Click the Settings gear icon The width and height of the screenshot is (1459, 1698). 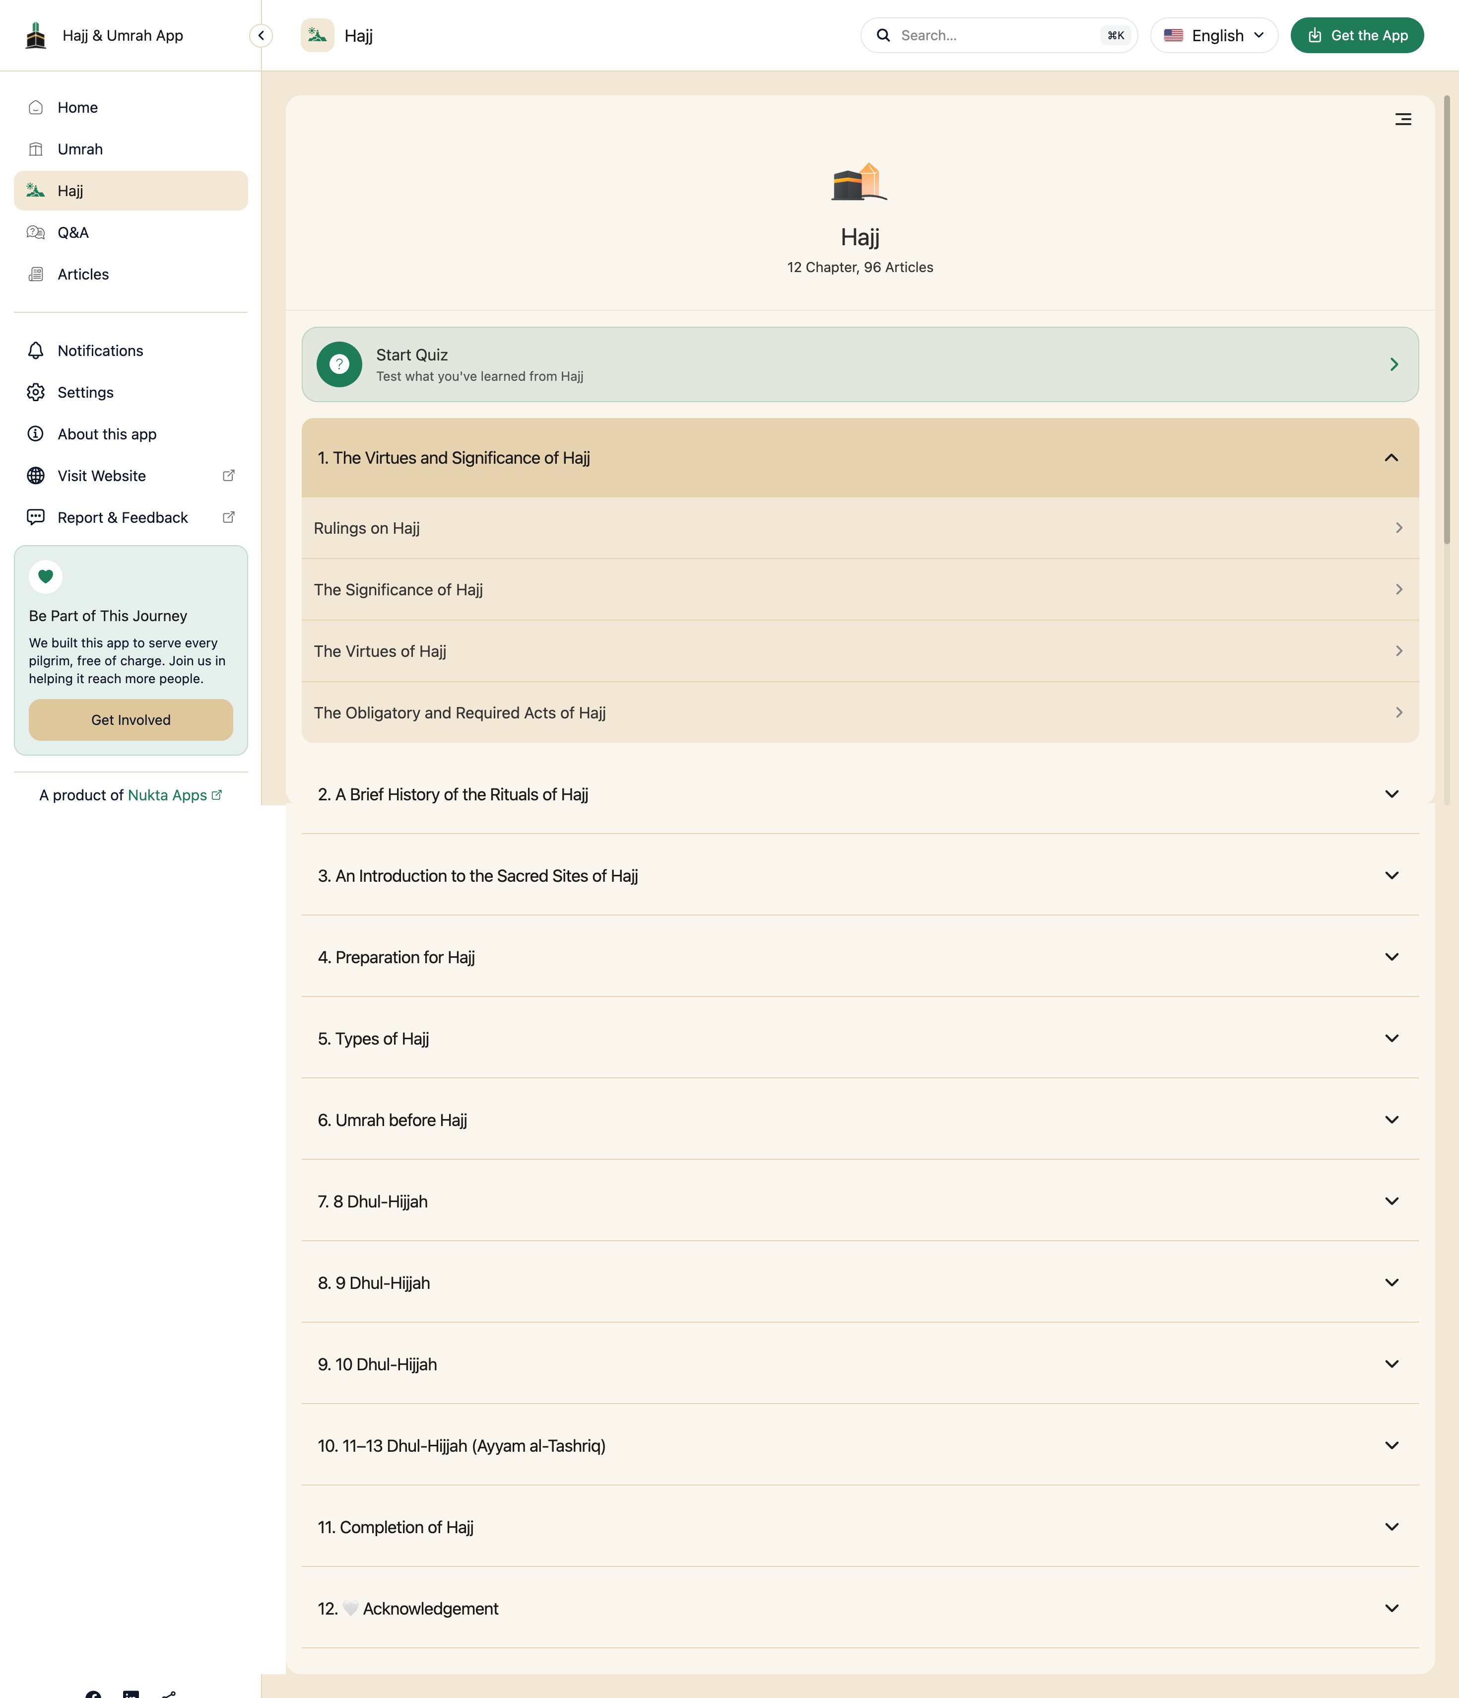pos(35,393)
